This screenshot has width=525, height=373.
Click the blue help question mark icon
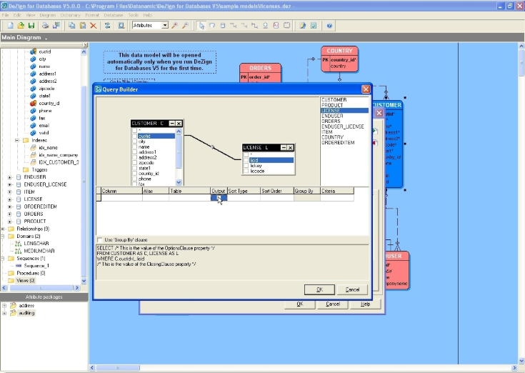(329, 25)
